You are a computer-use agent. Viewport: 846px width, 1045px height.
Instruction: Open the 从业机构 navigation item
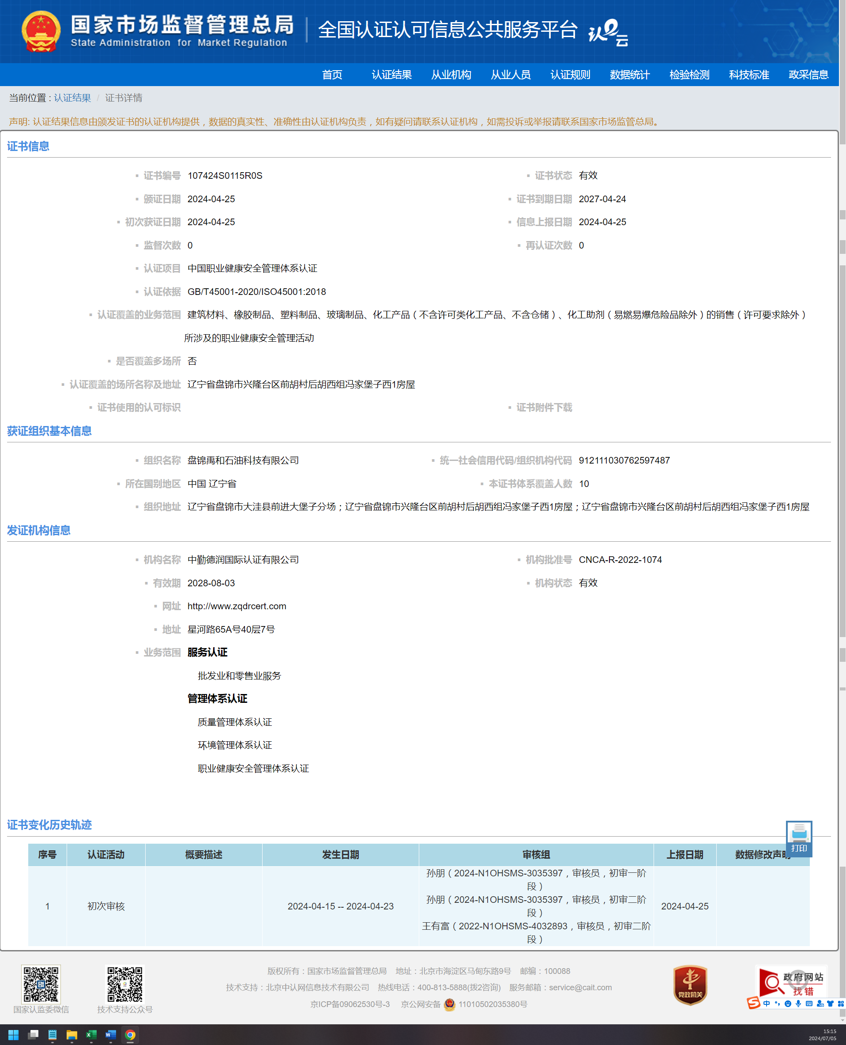click(x=451, y=75)
